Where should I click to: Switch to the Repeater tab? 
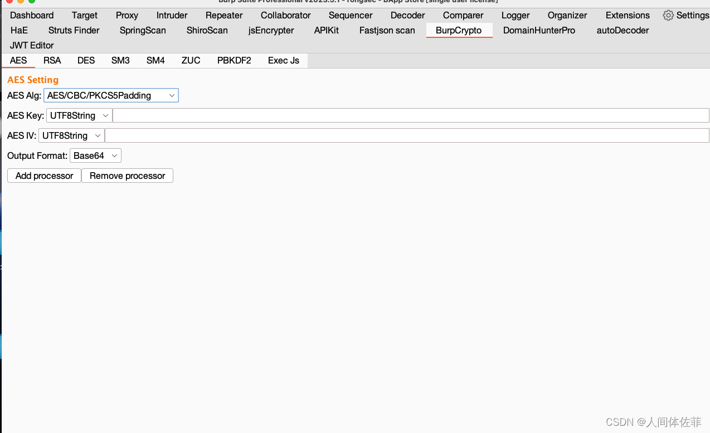coord(224,15)
